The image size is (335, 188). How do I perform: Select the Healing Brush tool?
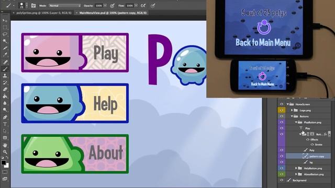(5, 62)
